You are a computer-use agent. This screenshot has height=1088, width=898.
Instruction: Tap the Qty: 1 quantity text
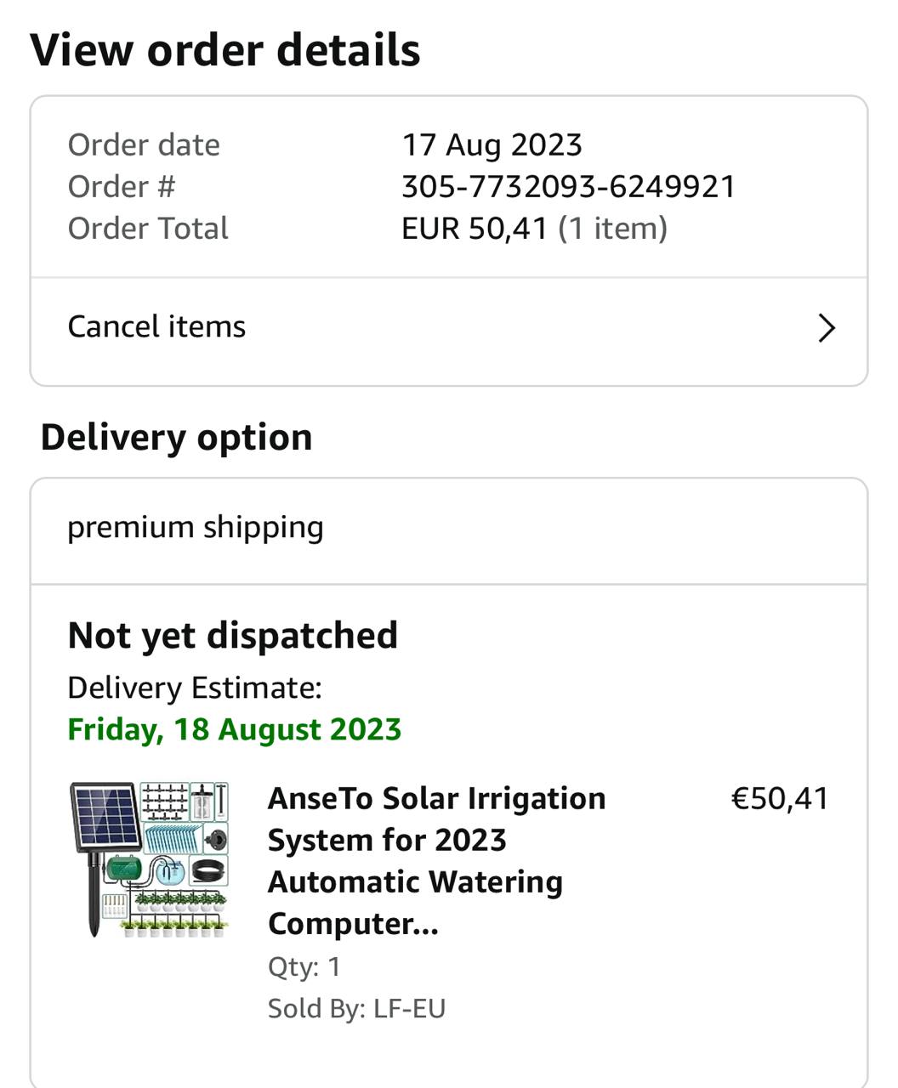[304, 967]
